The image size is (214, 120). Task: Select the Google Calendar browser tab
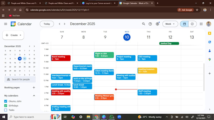136,3
